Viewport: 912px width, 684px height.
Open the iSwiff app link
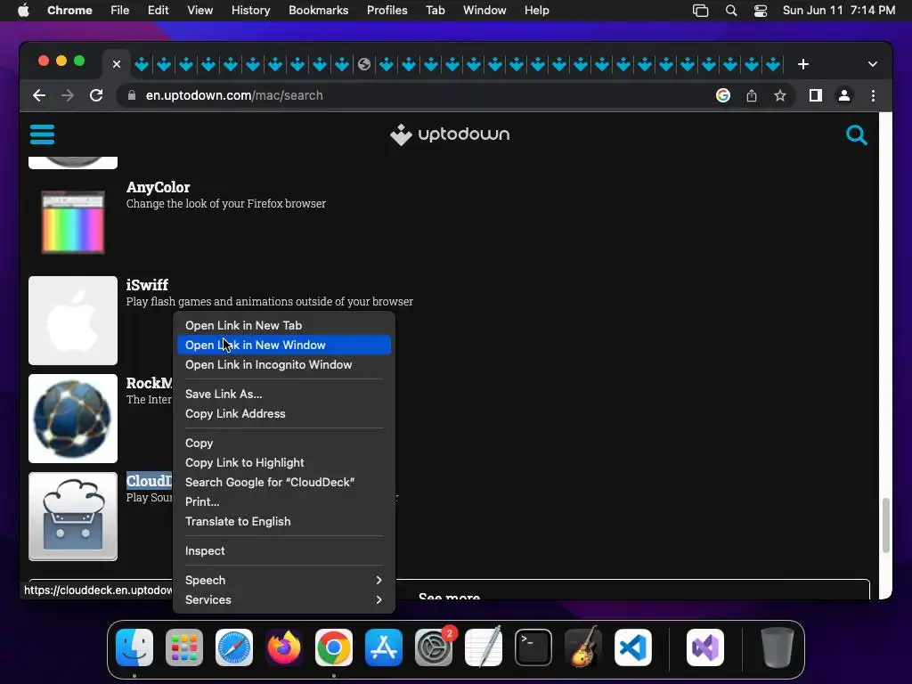pos(147,285)
